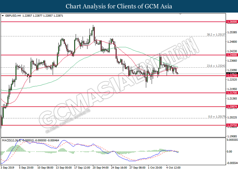Select the 1.20874 red price label
Image resolution: width=238 pixels, height=170 pixels.
[x=232, y=106]
